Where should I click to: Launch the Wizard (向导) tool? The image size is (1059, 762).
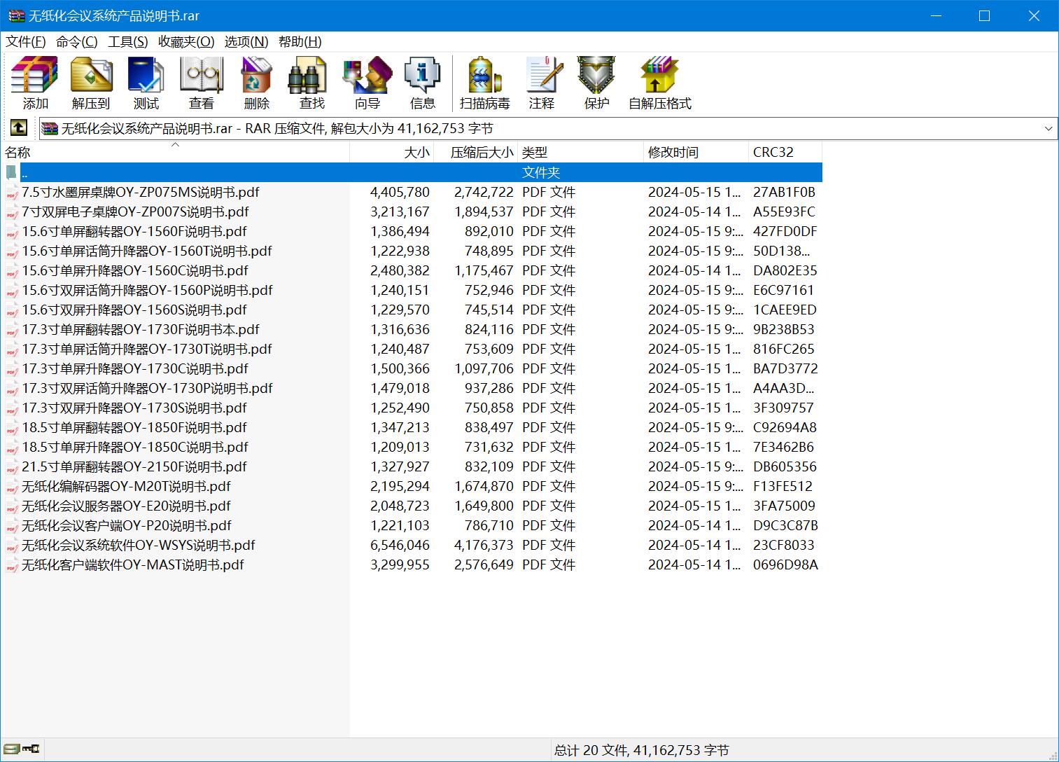click(x=367, y=83)
